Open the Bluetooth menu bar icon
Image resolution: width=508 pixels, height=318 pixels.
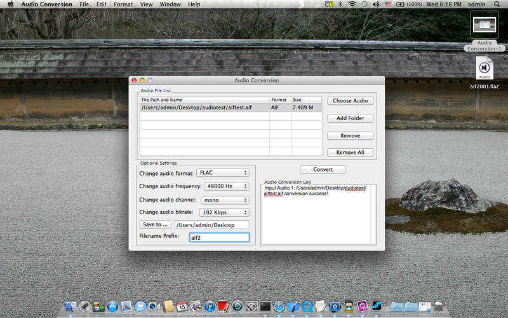click(340, 4)
